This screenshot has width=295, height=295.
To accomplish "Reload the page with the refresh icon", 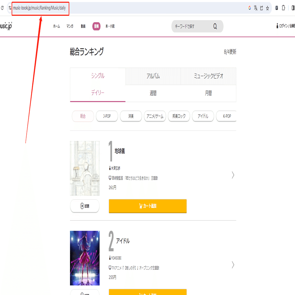I will pyautogui.click(x=2, y=8).
